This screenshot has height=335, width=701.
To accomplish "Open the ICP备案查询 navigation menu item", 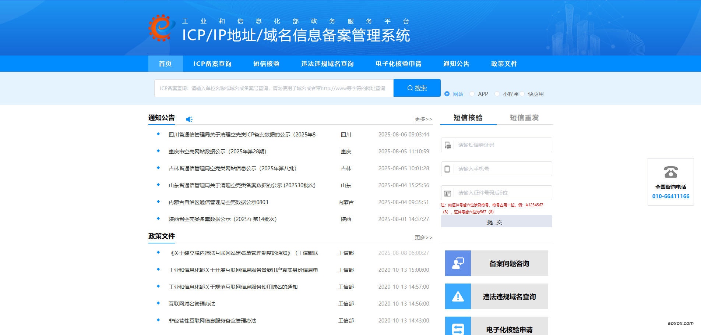I will tap(212, 63).
